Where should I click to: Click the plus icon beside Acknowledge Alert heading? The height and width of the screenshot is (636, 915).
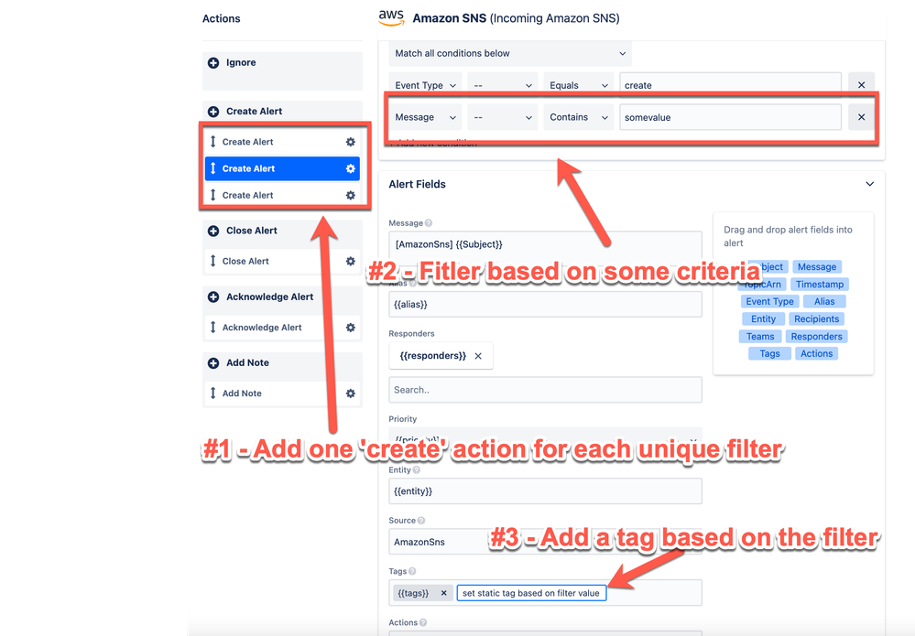[x=213, y=297]
